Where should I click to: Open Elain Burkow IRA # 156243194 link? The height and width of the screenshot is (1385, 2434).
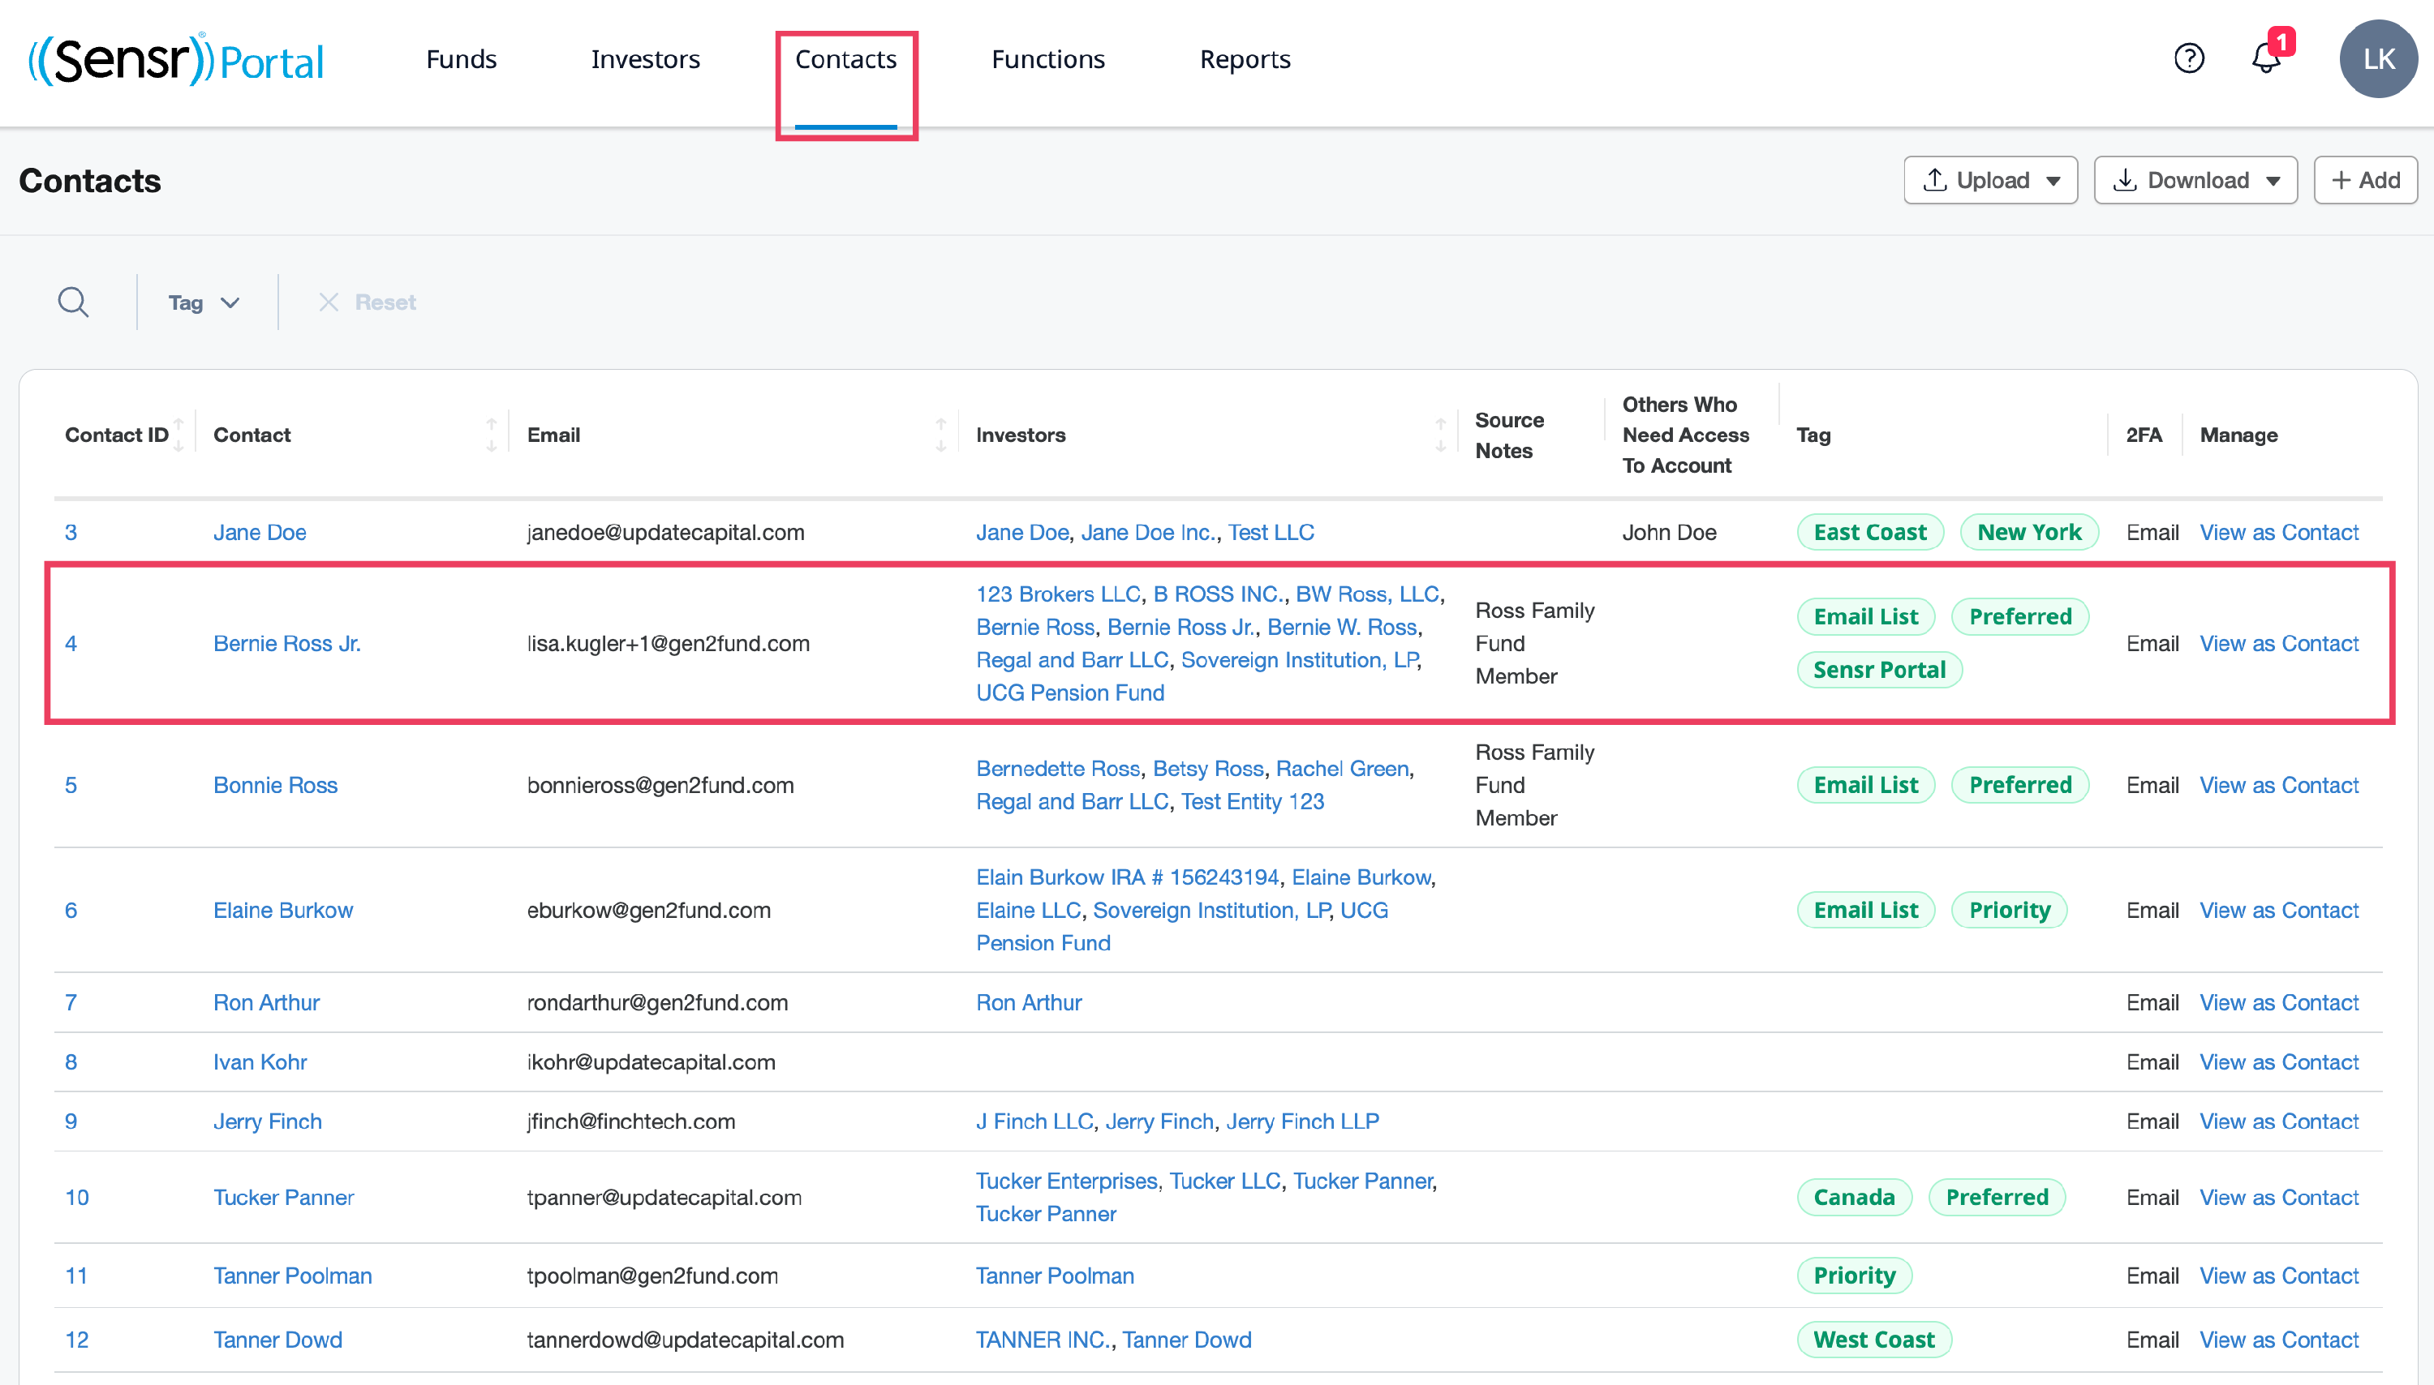[x=1128, y=877]
